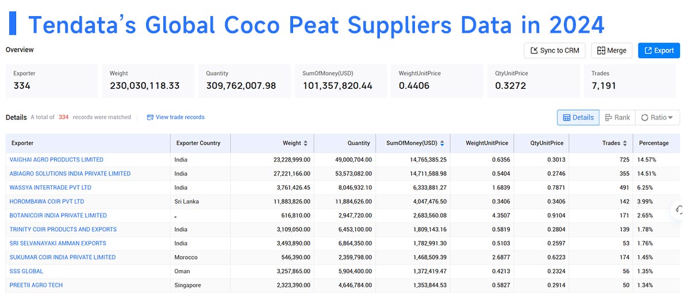Screen dimensions: 684x297
Task: Click the Exporter column header
Action: point(88,143)
